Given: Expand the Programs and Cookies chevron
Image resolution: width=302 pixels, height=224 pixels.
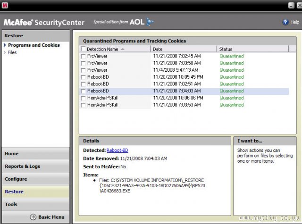Looking at the screenshot, I should [x=5, y=45].
